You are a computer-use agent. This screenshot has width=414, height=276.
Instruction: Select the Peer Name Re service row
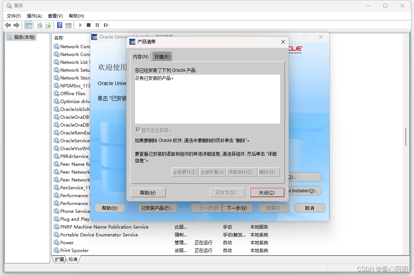tap(75, 164)
